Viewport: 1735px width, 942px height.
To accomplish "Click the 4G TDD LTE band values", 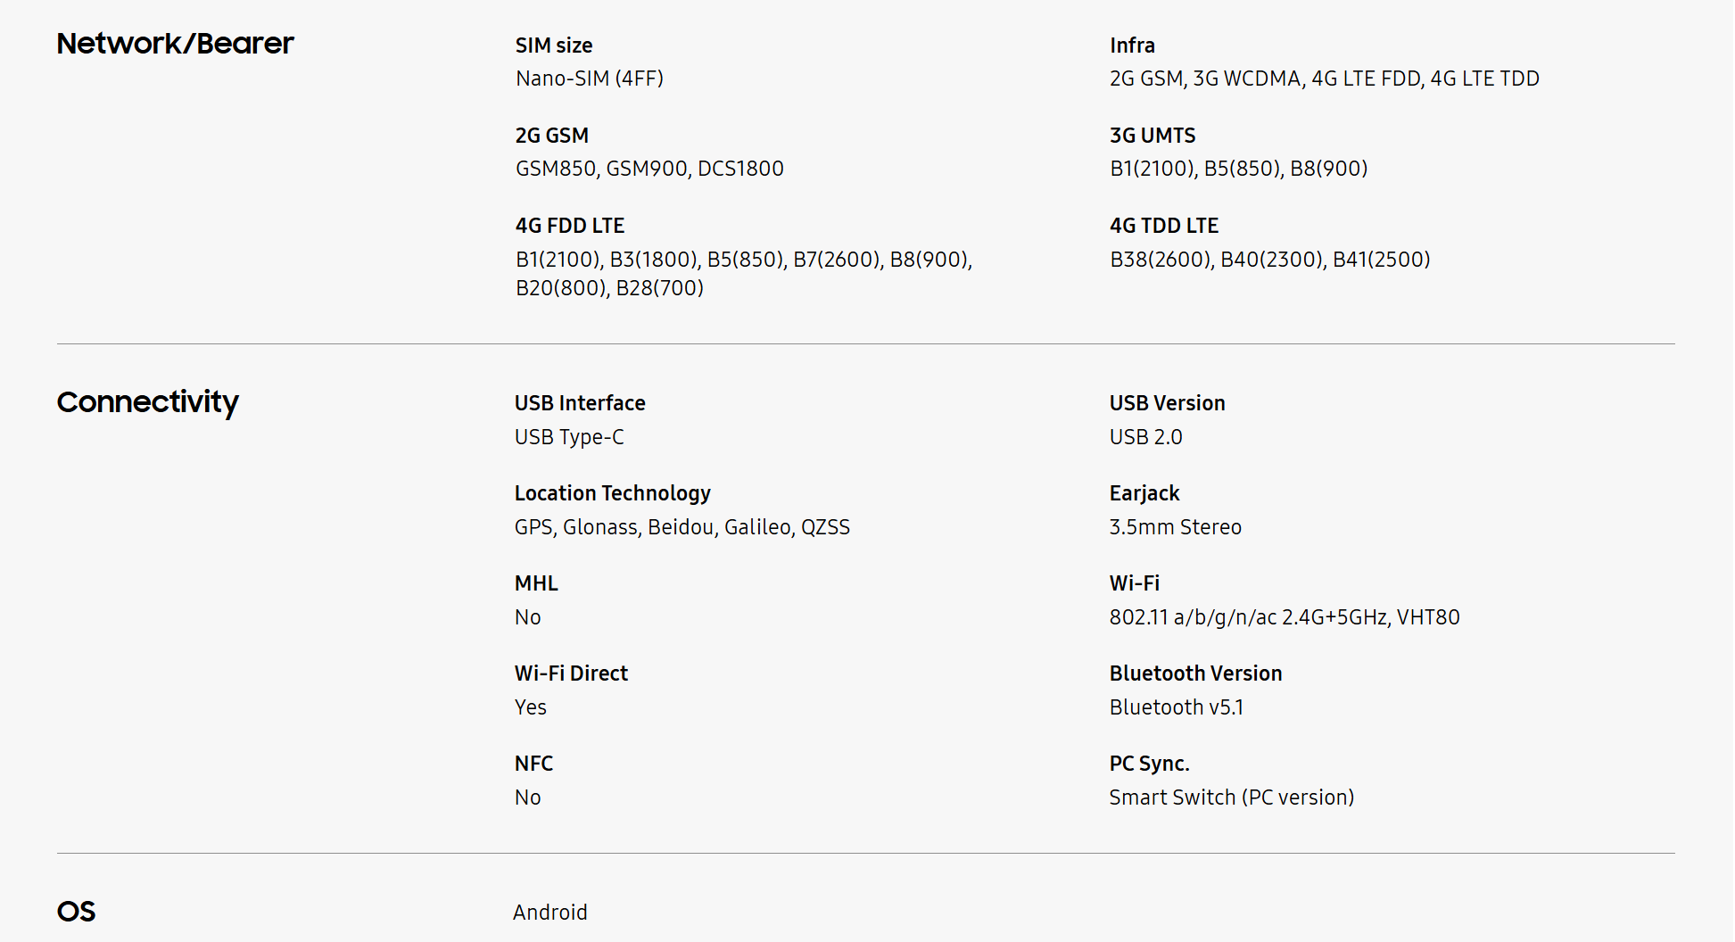I will [x=1269, y=260].
